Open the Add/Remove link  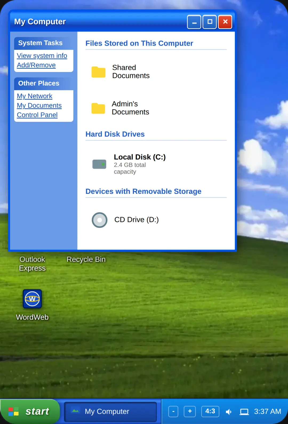click(36, 65)
